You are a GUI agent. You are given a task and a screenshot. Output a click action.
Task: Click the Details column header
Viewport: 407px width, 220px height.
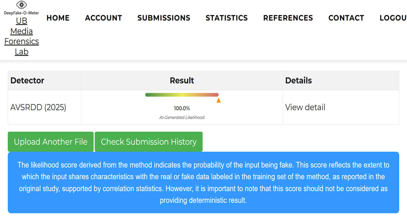pyautogui.click(x=298, y=81)
